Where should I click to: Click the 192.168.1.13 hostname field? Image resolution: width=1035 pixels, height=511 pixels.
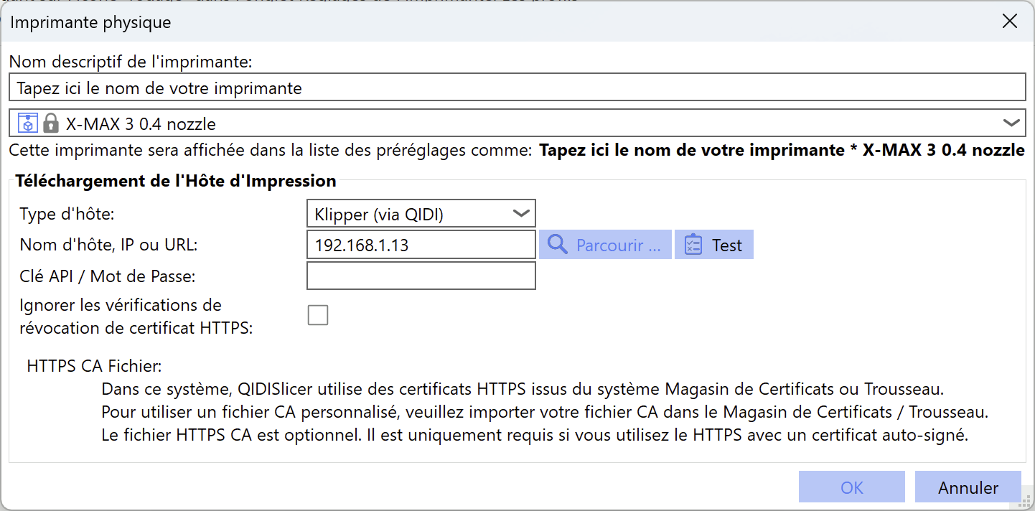click(x=421, y=245)
